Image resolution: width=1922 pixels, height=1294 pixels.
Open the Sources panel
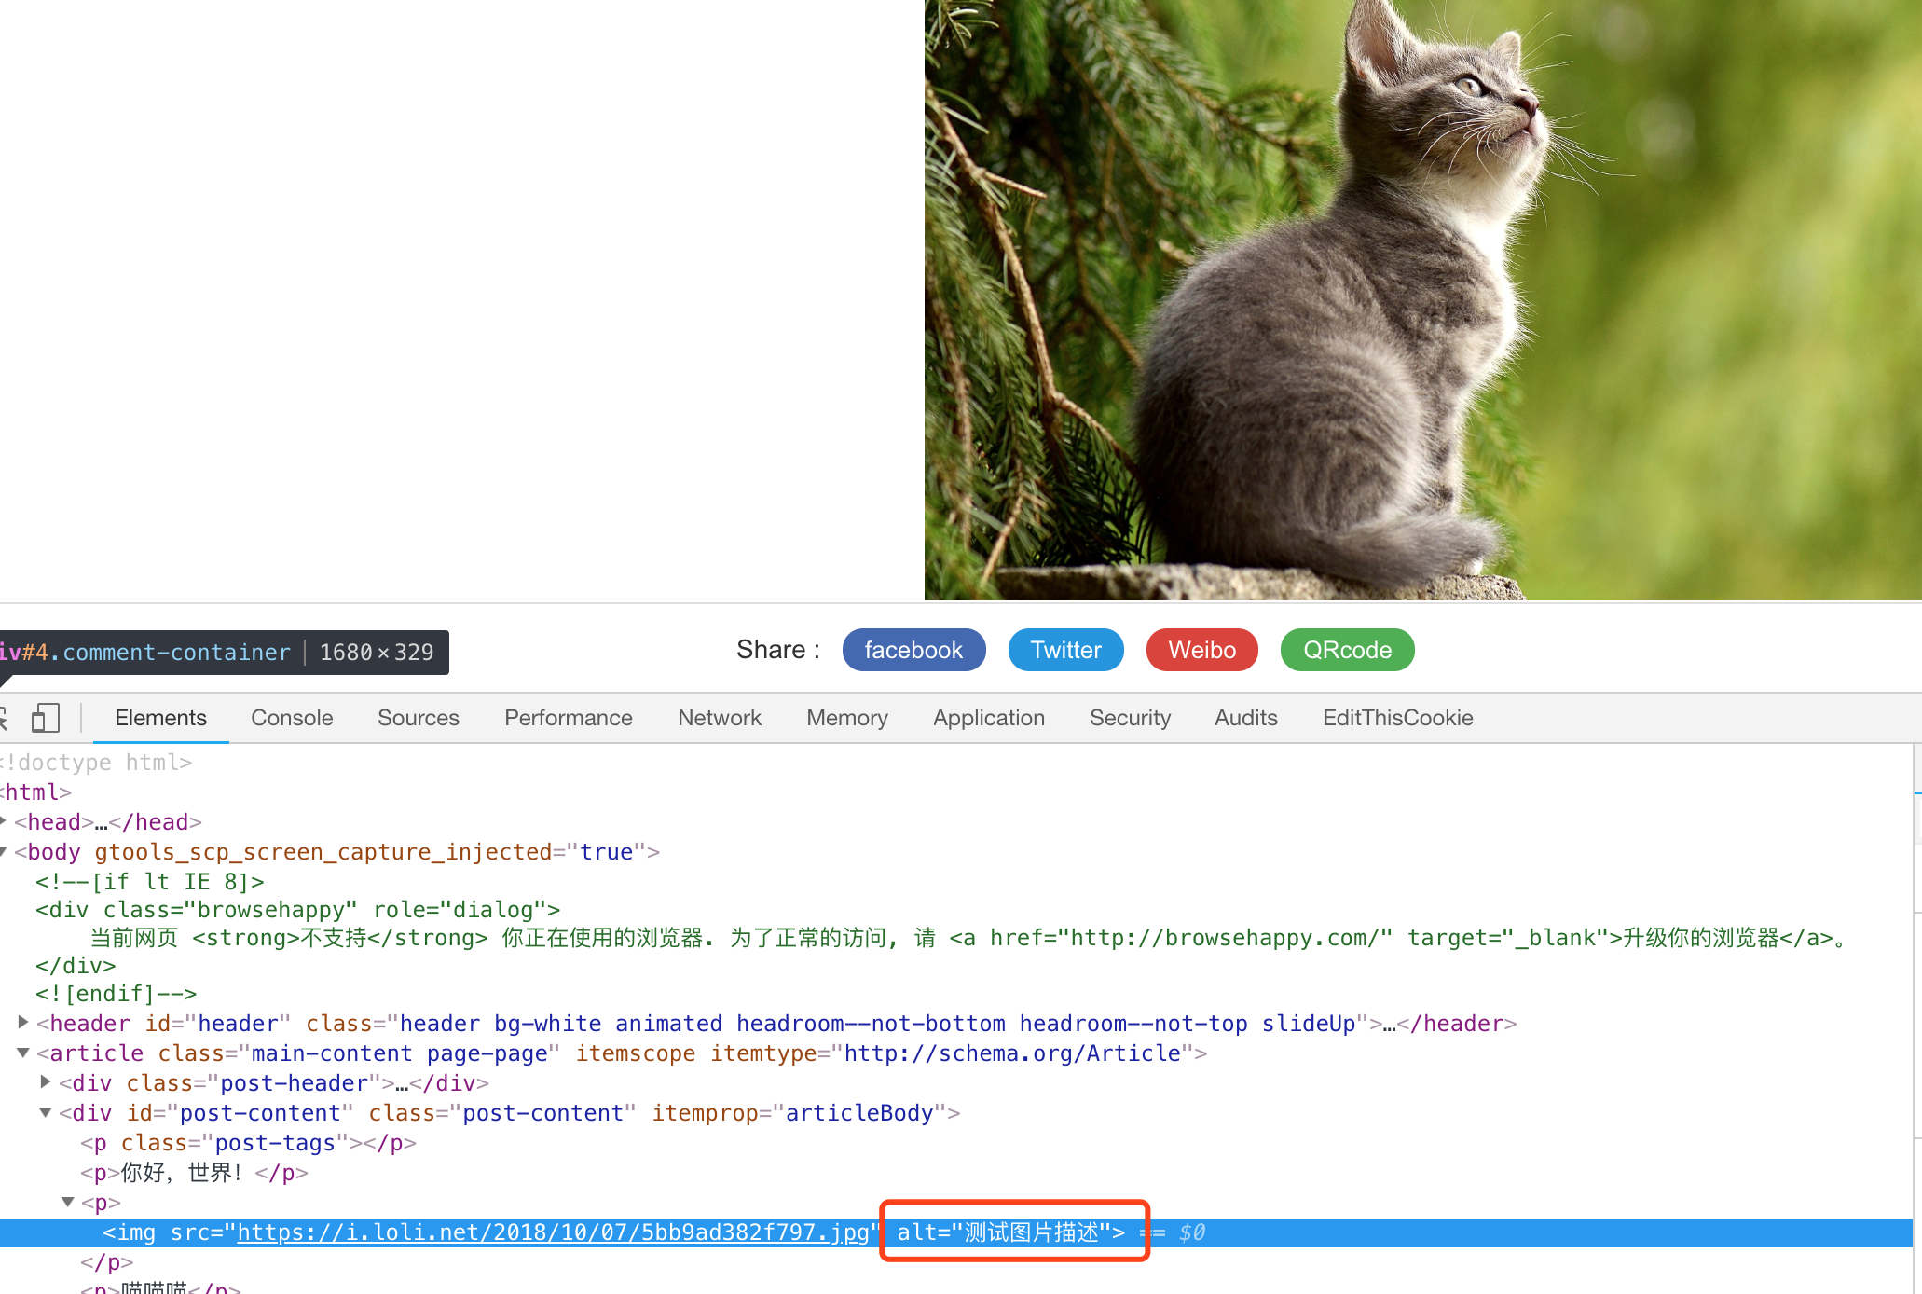pyautogui.click(x=418, y=718)
